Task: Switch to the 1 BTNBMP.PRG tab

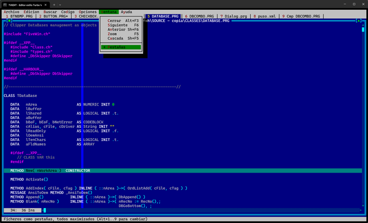Action: coord(19,16)
